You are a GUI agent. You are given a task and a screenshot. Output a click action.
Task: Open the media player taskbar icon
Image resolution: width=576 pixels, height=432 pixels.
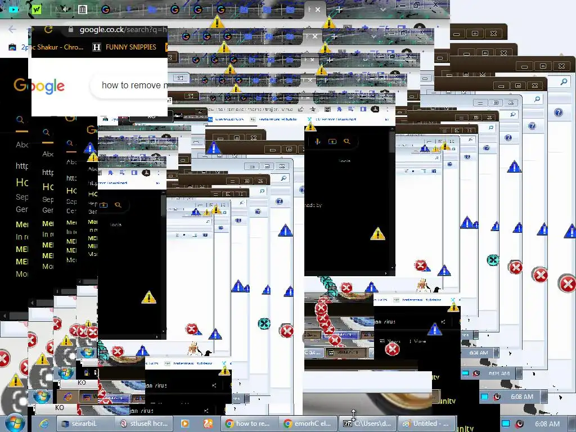(x=184, y=424)
